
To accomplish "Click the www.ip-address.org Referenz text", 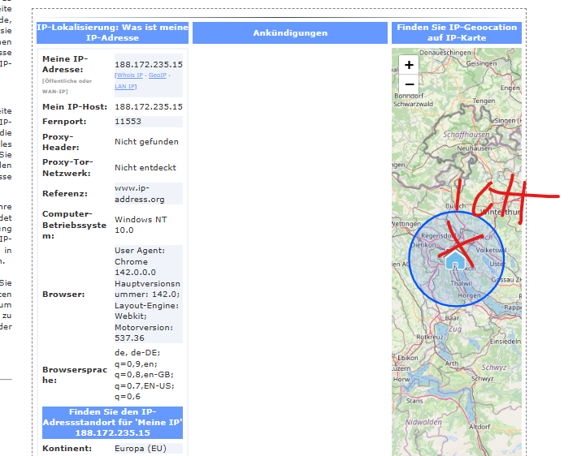I will click(x=140, y=194).
